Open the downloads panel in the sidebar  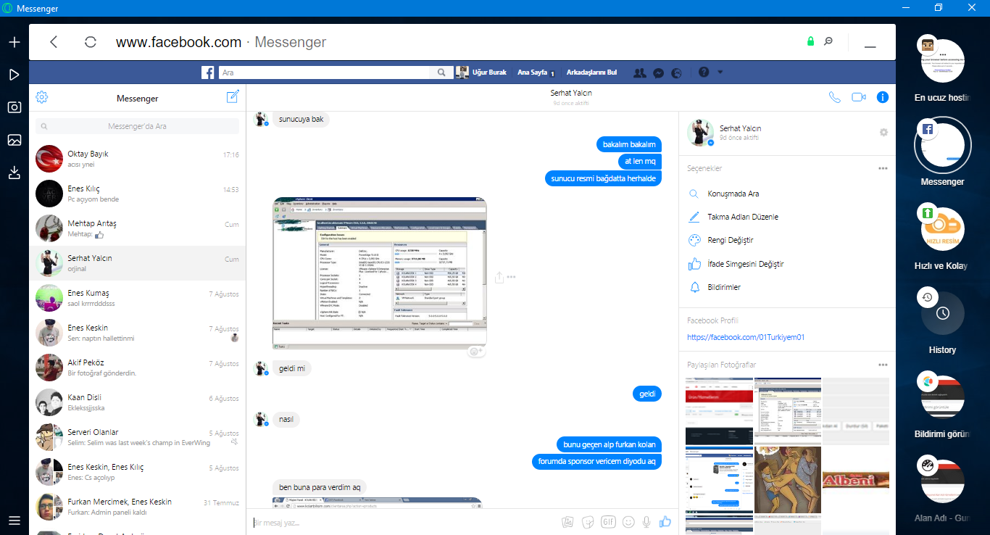click(14, 173)
